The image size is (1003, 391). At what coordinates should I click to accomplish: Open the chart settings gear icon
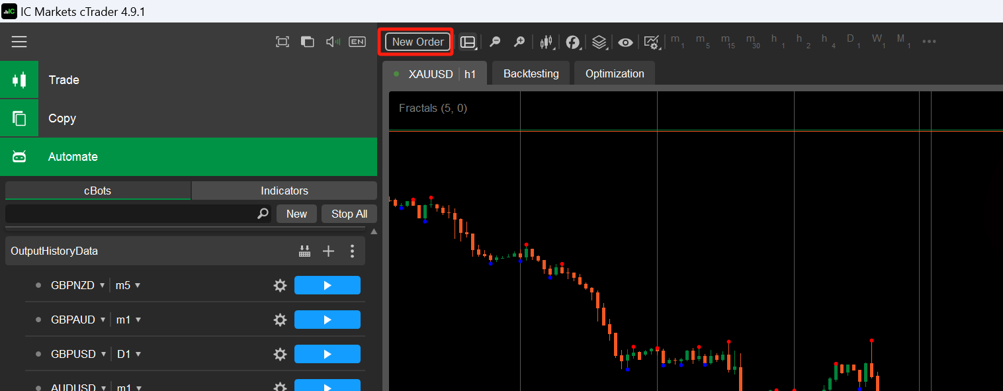pyautogui.click(x=652, y=42)
